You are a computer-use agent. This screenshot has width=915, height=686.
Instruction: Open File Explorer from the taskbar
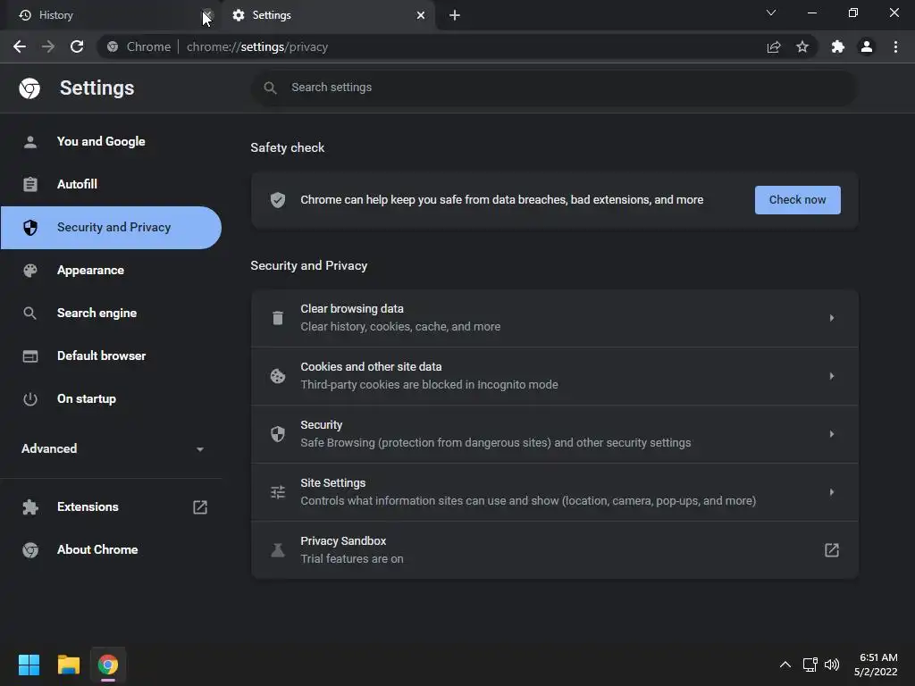click(x=68, y=665)
